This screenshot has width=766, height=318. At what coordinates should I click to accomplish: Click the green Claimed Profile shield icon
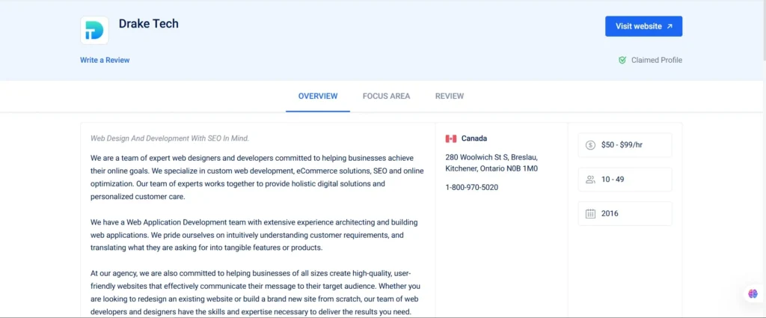[x=622, y=60]
